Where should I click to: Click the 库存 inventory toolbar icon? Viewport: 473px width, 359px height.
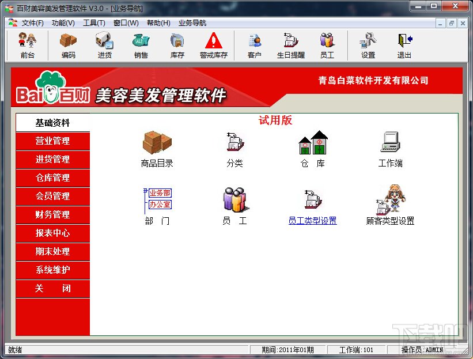[x=177, y=46]
